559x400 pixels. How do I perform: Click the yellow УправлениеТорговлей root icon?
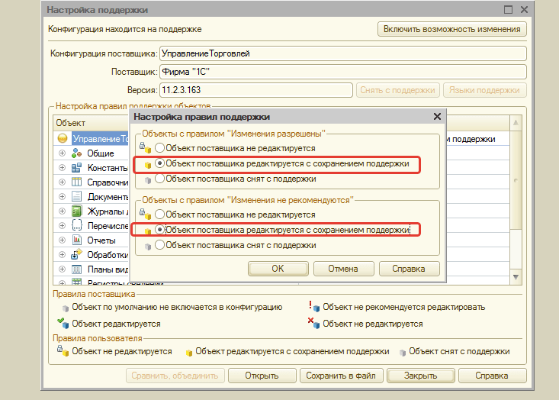pos(63,139)
